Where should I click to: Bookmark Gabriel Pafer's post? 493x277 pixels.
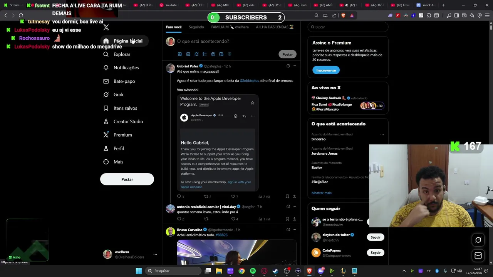pos(287,197)
